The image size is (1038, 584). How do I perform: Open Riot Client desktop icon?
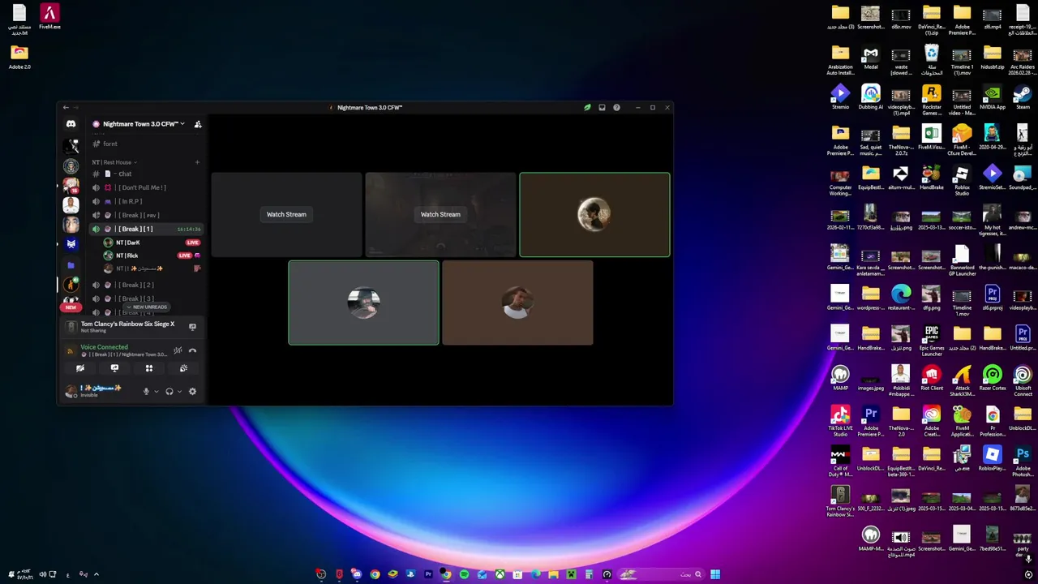tap(932, 379)
